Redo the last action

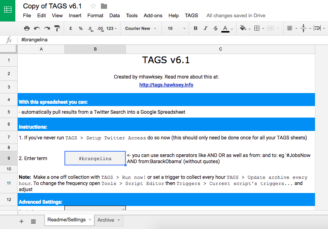[47, 28]
